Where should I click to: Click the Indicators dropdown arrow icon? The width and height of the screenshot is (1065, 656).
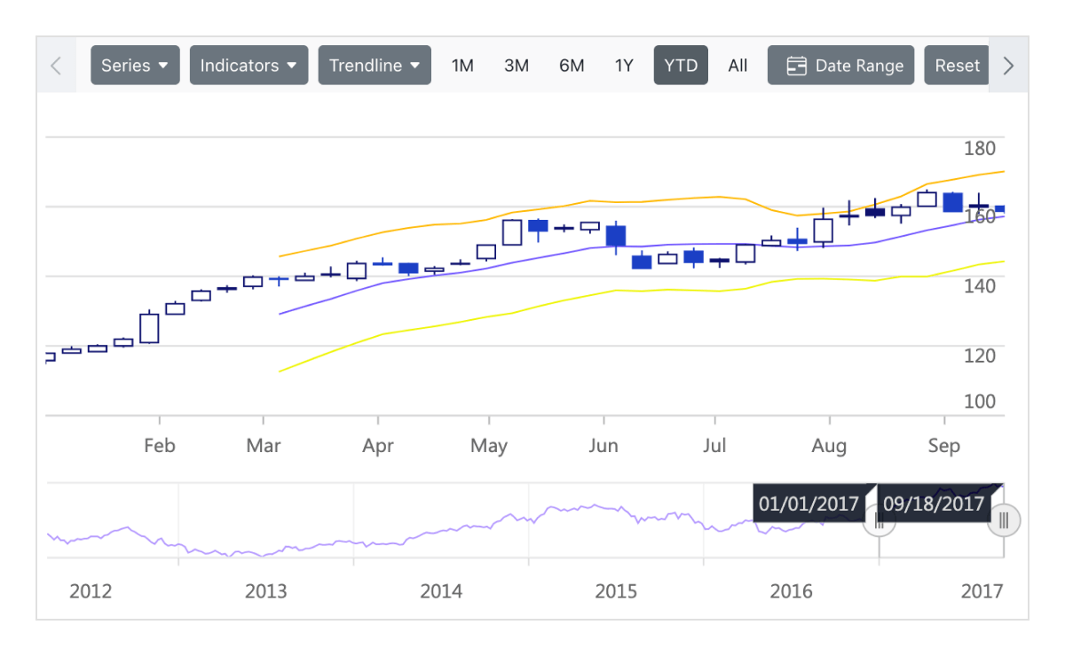click(293, 65)
